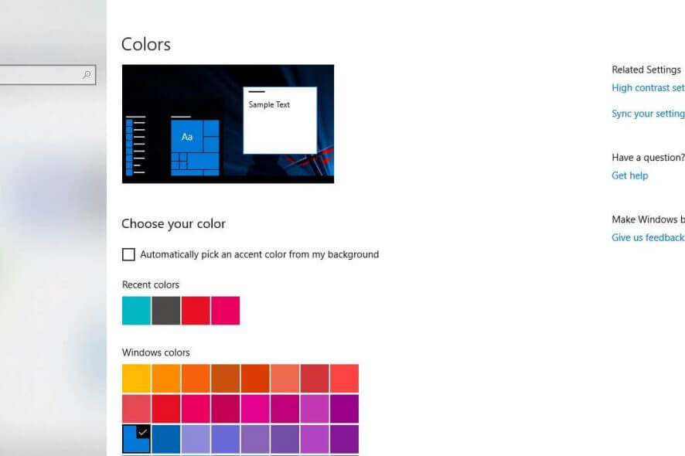Click the Aa tile in the color preview
Screen dimensions: 685x456
click(186, 138)
